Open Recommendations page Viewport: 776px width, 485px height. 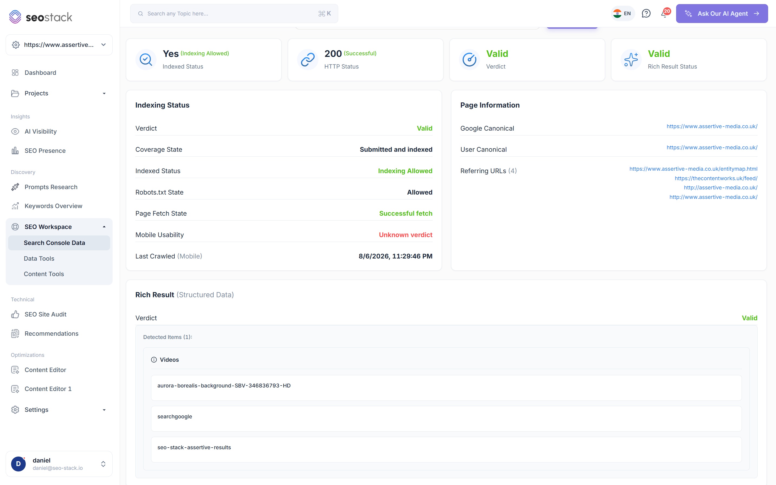(52, 334)
